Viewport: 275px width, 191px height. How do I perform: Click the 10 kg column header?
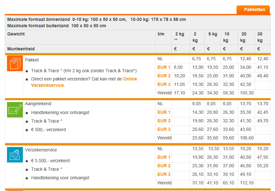tap(229, 37)
